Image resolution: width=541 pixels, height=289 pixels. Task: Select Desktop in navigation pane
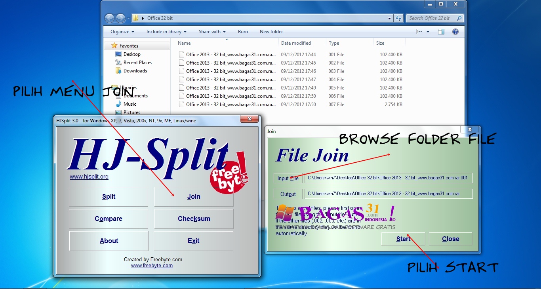pyautogui.click(x=132, y=54)
